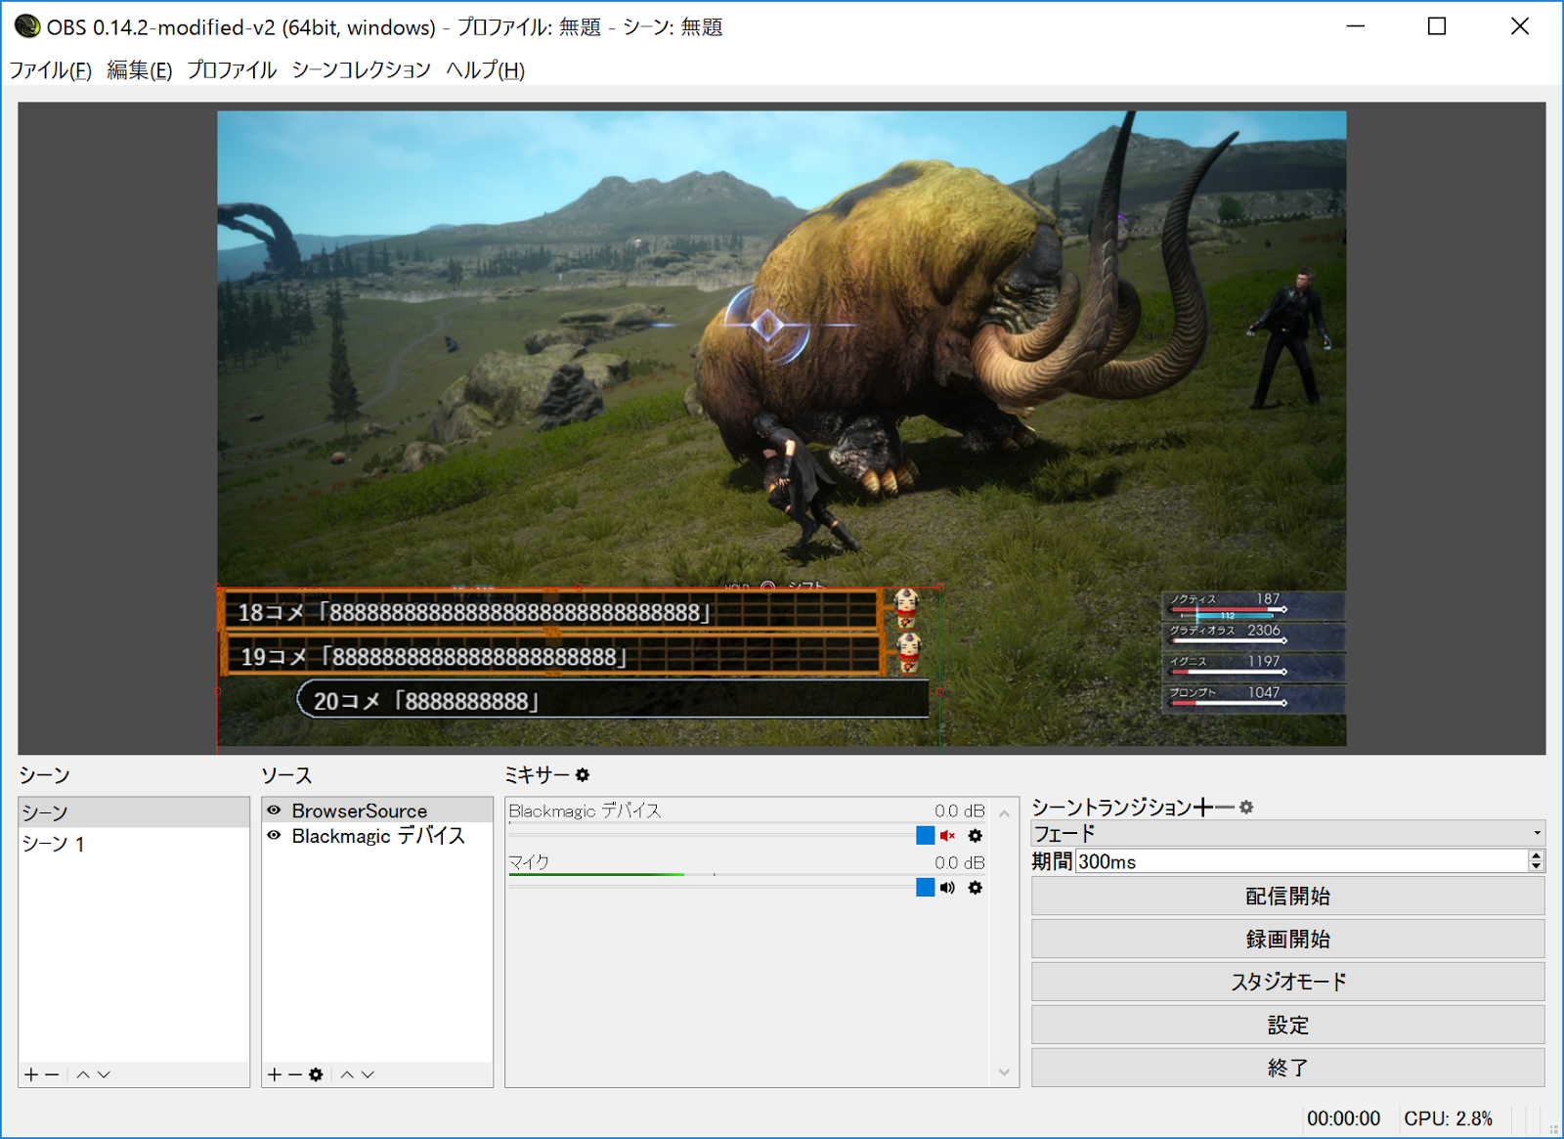
Task: Select the BrowserSource source row
Action: (x=377, y=810)
